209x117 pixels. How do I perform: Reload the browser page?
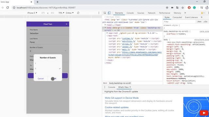(x=8, y=8)
